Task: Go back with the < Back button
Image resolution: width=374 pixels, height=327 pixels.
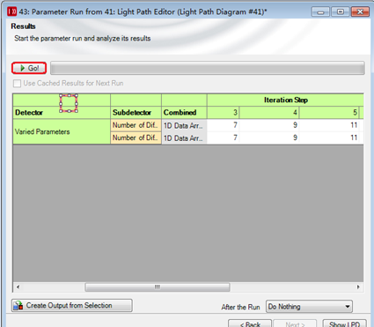Action: click(250, 323)
